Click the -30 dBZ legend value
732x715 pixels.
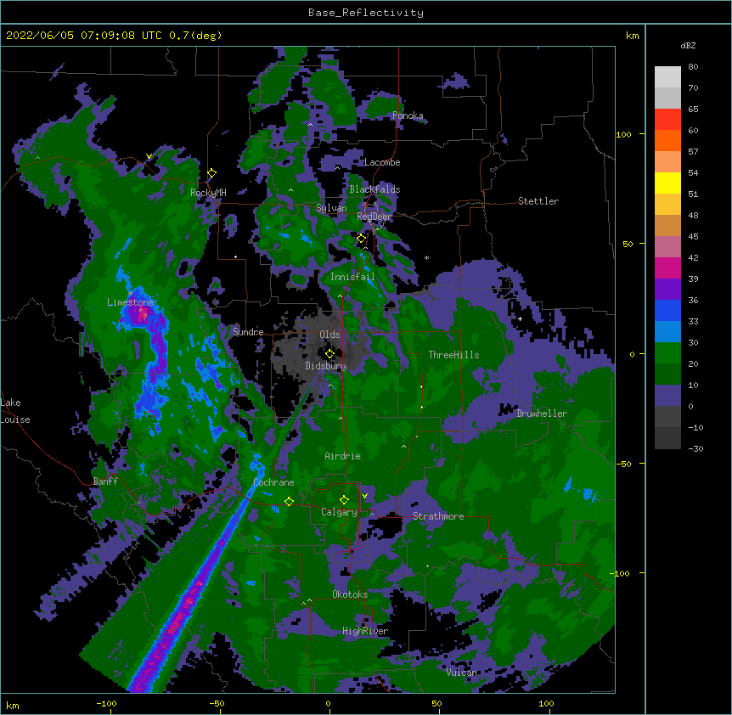pos(695,449)
